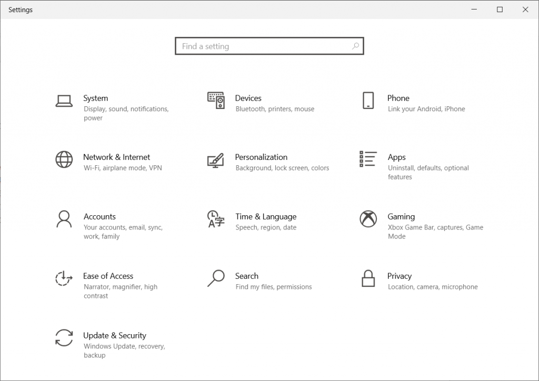
Task: Maximize the Settings window
Action: [500, 9]
